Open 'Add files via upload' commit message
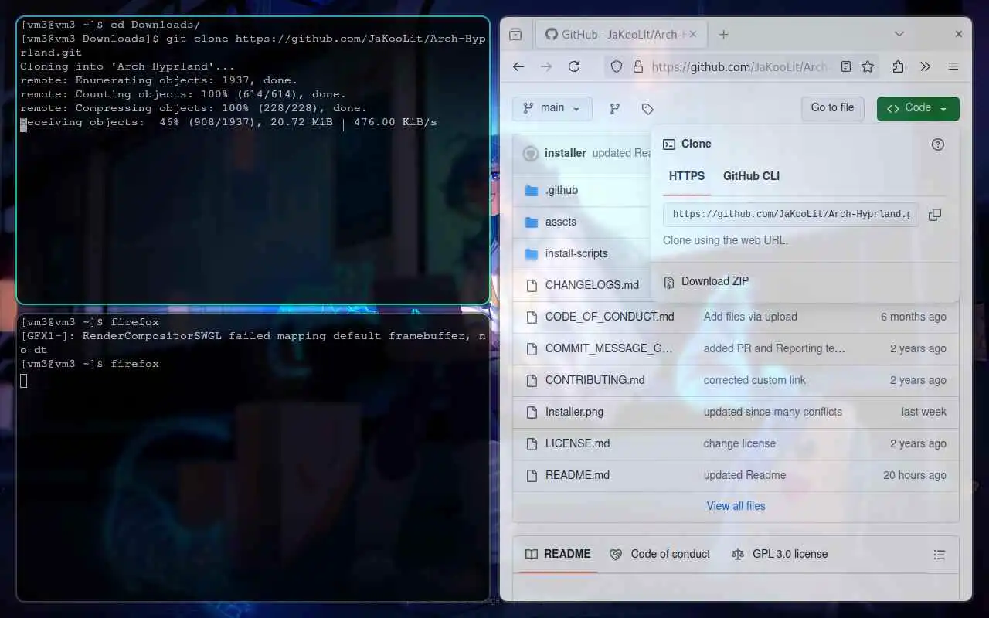Image resolution: width=989 pixels, height=618 pixels. coord(750,317)
